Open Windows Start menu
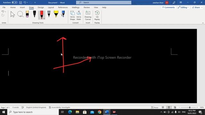This screenshot has height=115, width=205. coord(4,112)
